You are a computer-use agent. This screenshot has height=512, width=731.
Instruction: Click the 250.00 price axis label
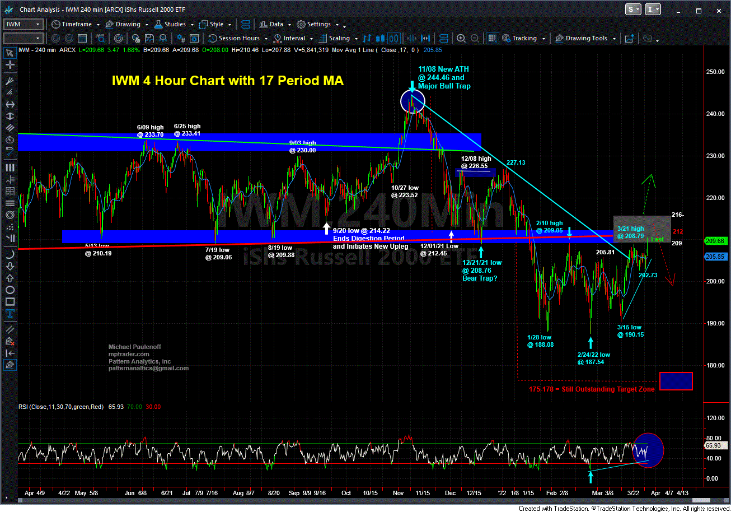coord(716,72)
